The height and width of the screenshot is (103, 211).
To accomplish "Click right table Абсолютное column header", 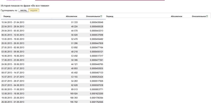I will pos(176,16).
